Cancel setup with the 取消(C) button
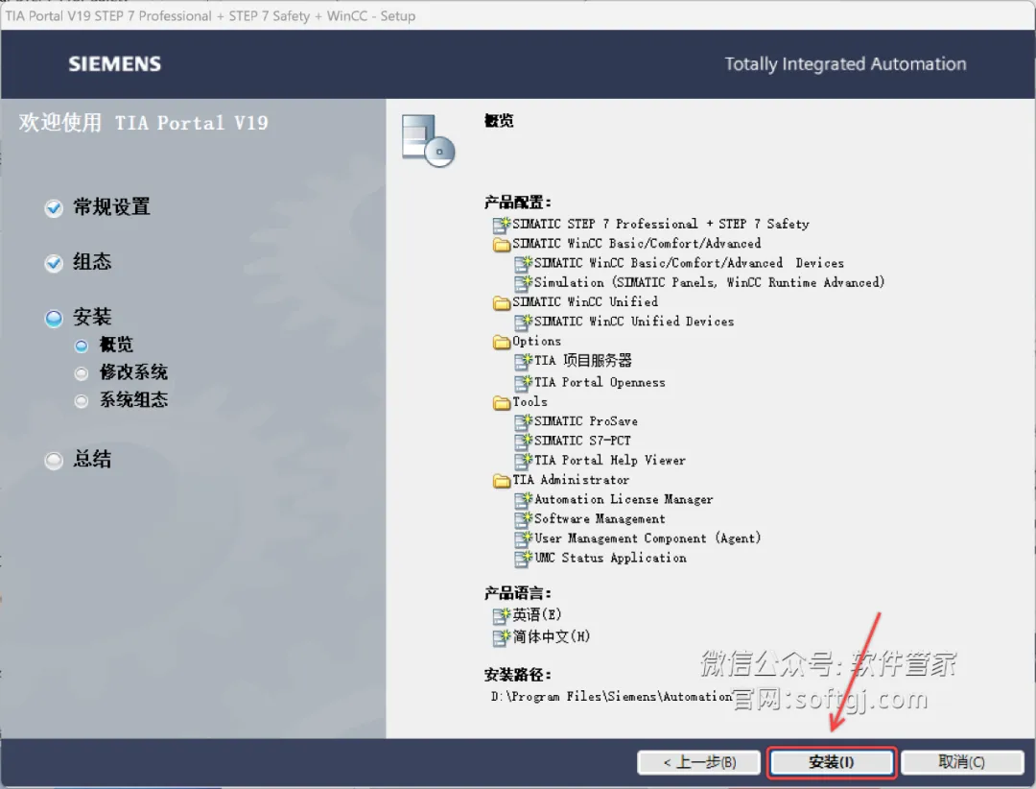 click(x=961, y=762)
